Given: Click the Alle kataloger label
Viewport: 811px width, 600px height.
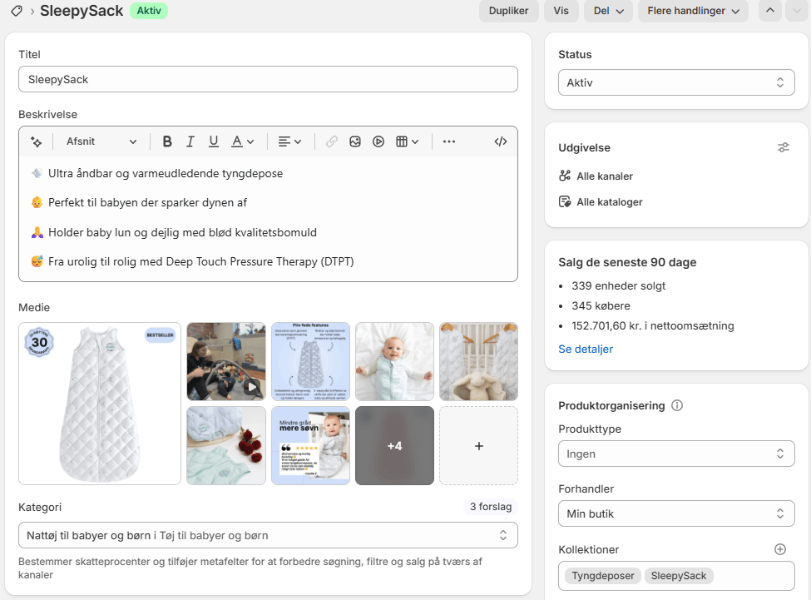Looking at the screenshot, I should coord(610,202).
